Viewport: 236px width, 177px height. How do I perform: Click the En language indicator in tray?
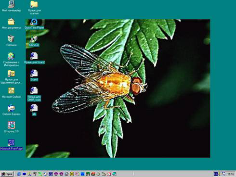pyautogui.click(x=216, y=174)
